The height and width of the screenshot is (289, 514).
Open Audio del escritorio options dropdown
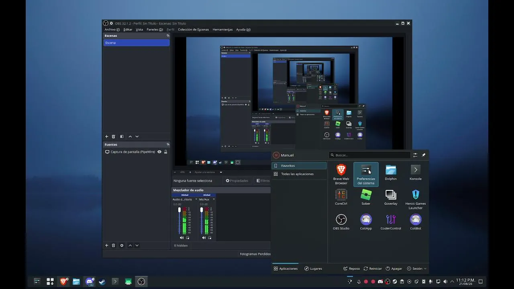pos(196,199)
